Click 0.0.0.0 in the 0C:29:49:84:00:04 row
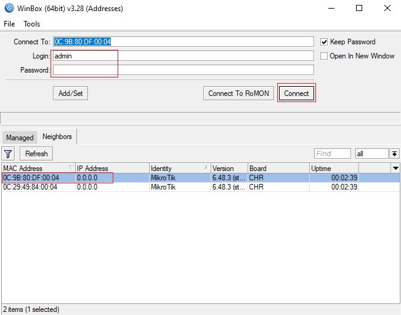 coord(87,187)
